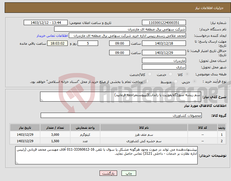Click the ردیف column header
Image resolution: width=231 pixels, height=181 pixels.
pos(222,128)
